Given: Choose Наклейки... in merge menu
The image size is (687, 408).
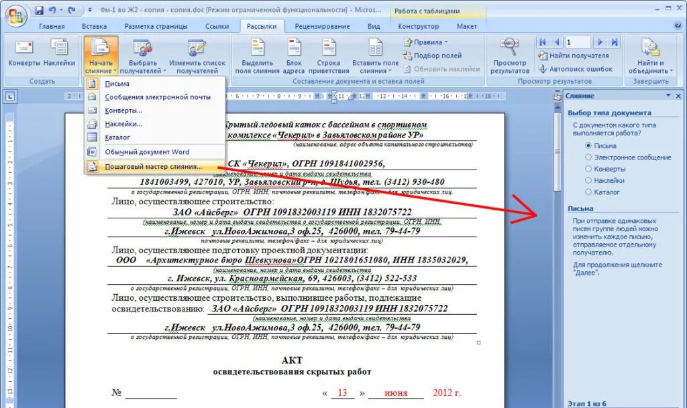Looking at the screenshot, I should (155, 124).
